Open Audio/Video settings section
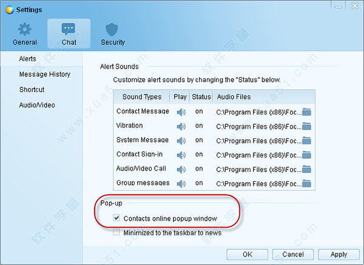This screenshot has height=265, width=364. 37,105
